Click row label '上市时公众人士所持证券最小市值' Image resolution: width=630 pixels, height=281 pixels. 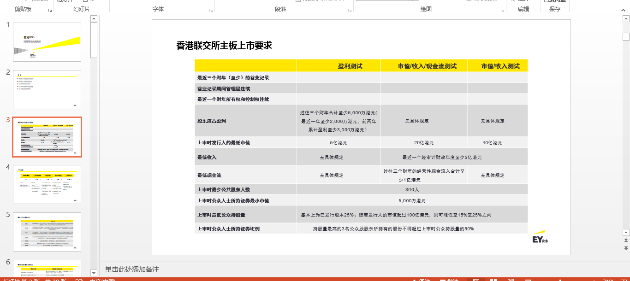233,201
